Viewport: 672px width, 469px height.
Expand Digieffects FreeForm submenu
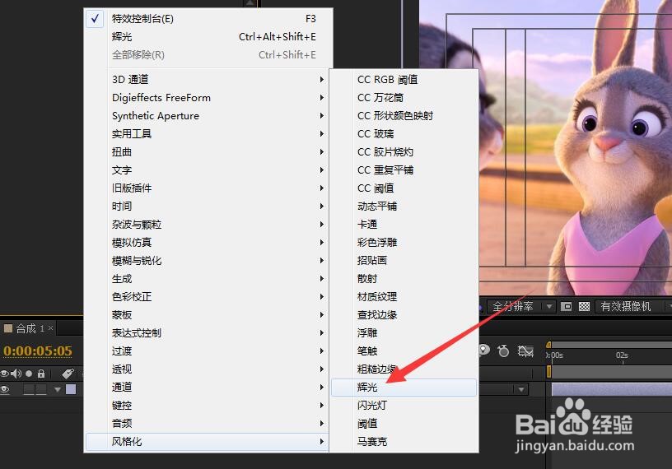click(208, 98)
